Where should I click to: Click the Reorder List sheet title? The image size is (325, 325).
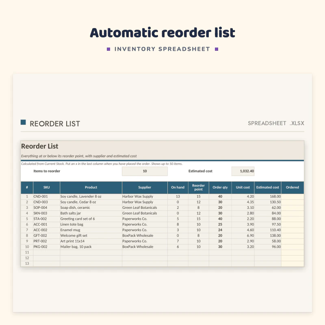(x=39, y=146)
